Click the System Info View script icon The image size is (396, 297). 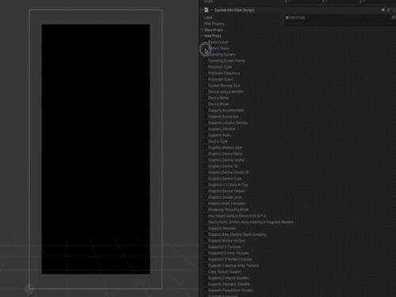pos(206,10)
